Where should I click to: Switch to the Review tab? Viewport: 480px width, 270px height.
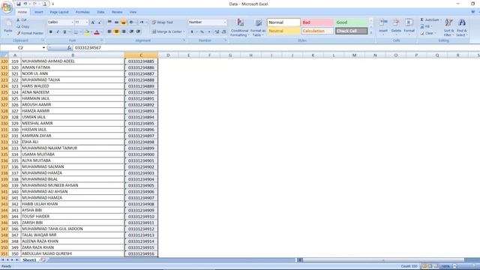coord(117,12)
